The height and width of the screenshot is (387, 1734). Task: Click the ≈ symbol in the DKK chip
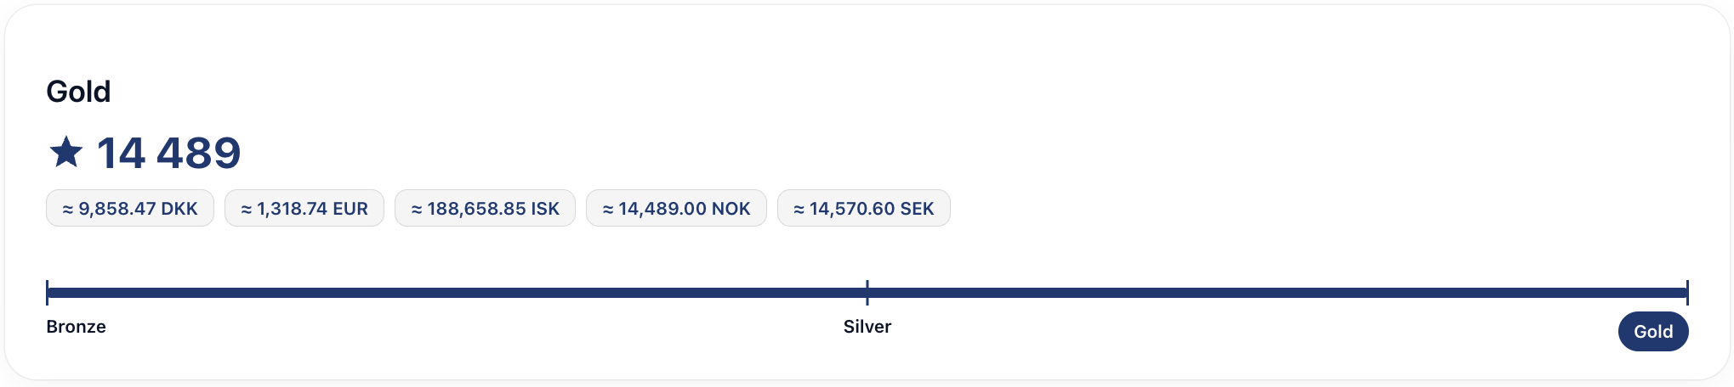68,209
